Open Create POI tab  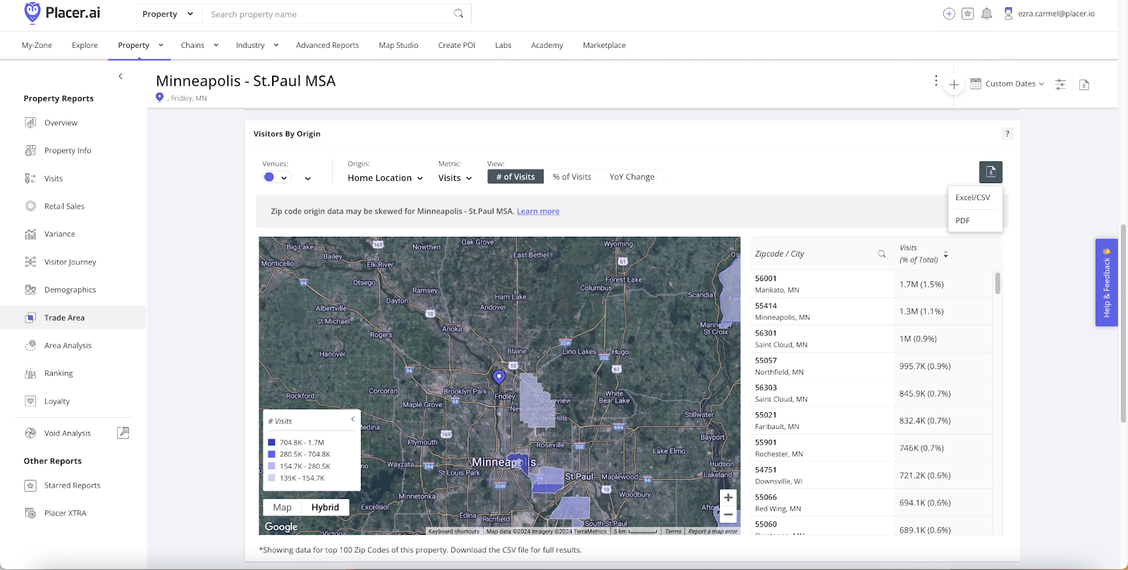(x=456, y=45)
